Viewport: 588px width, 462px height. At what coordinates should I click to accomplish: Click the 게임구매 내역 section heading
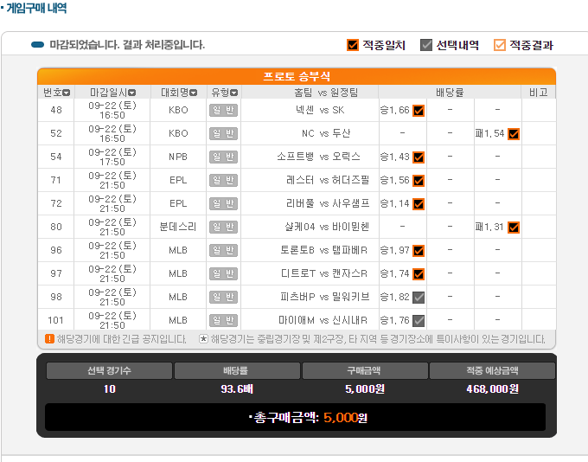point(35,8)
